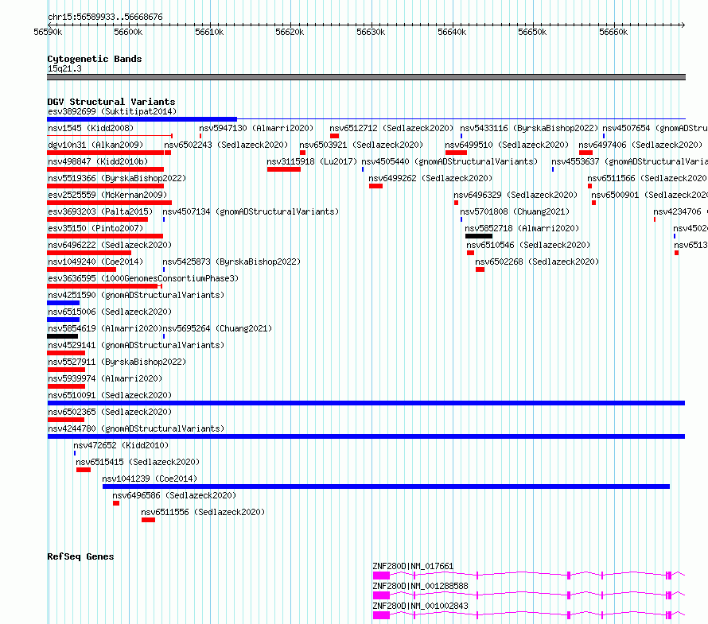
Task: Click nsv5527911 (ByrskaBishop2022) variant
Action: (117, 362)
